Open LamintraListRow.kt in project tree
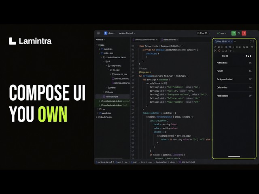This screenshot has height=194, width=259. pos(120,79)
